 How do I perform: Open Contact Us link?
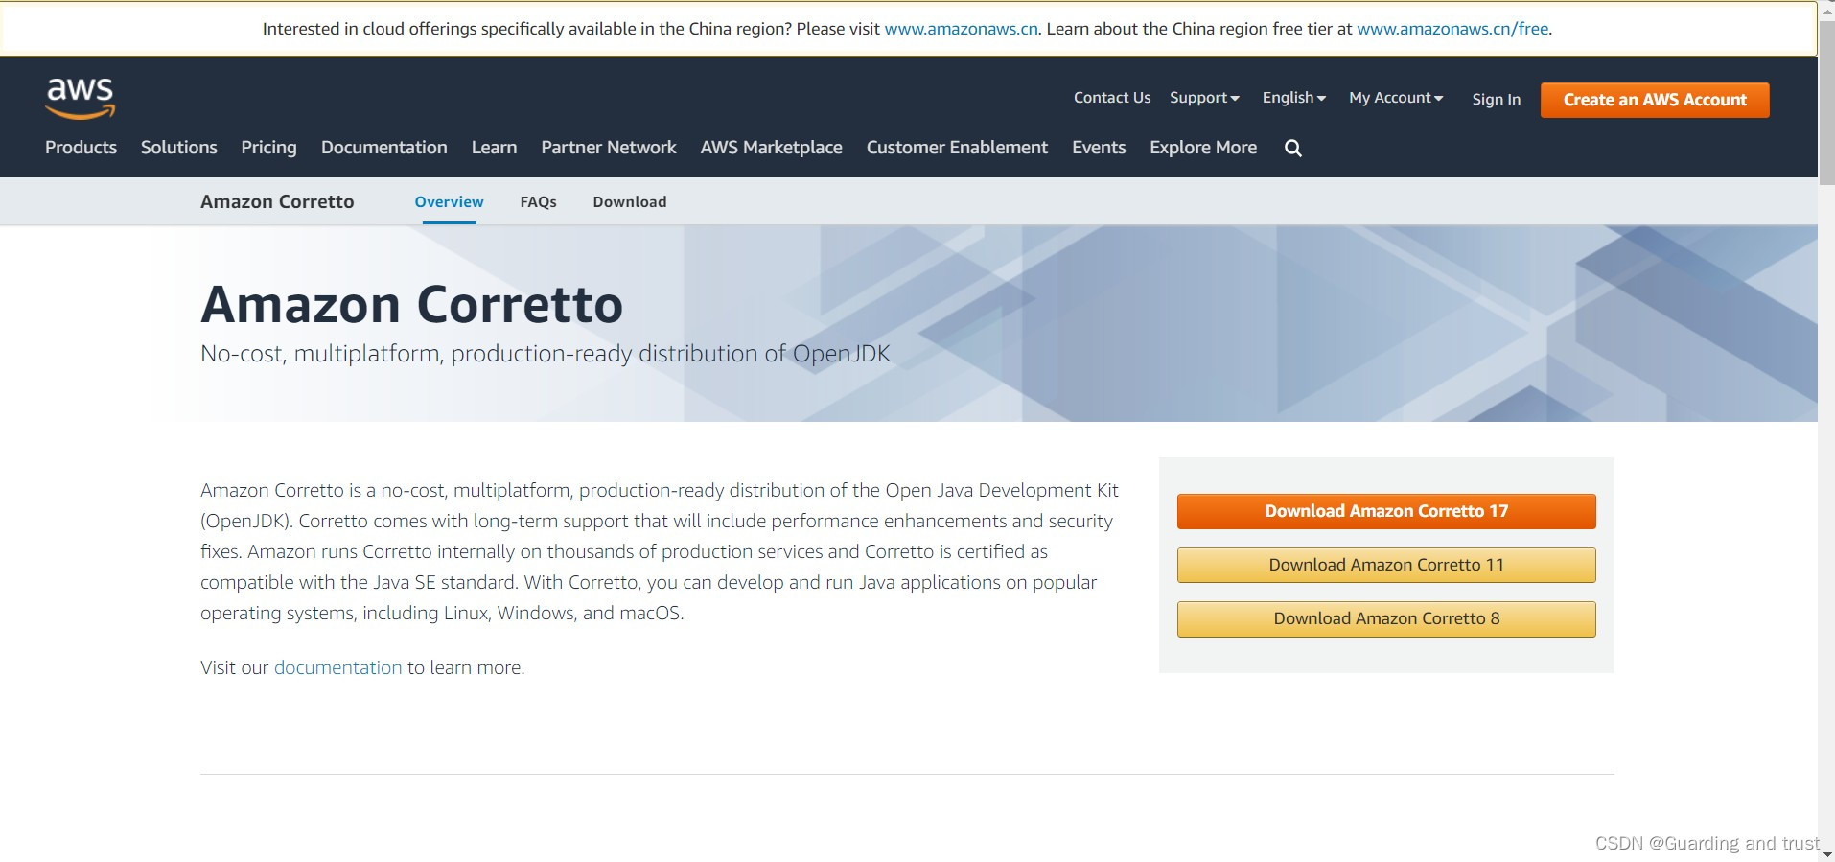pyautogui.click(x=1112, y=98)
